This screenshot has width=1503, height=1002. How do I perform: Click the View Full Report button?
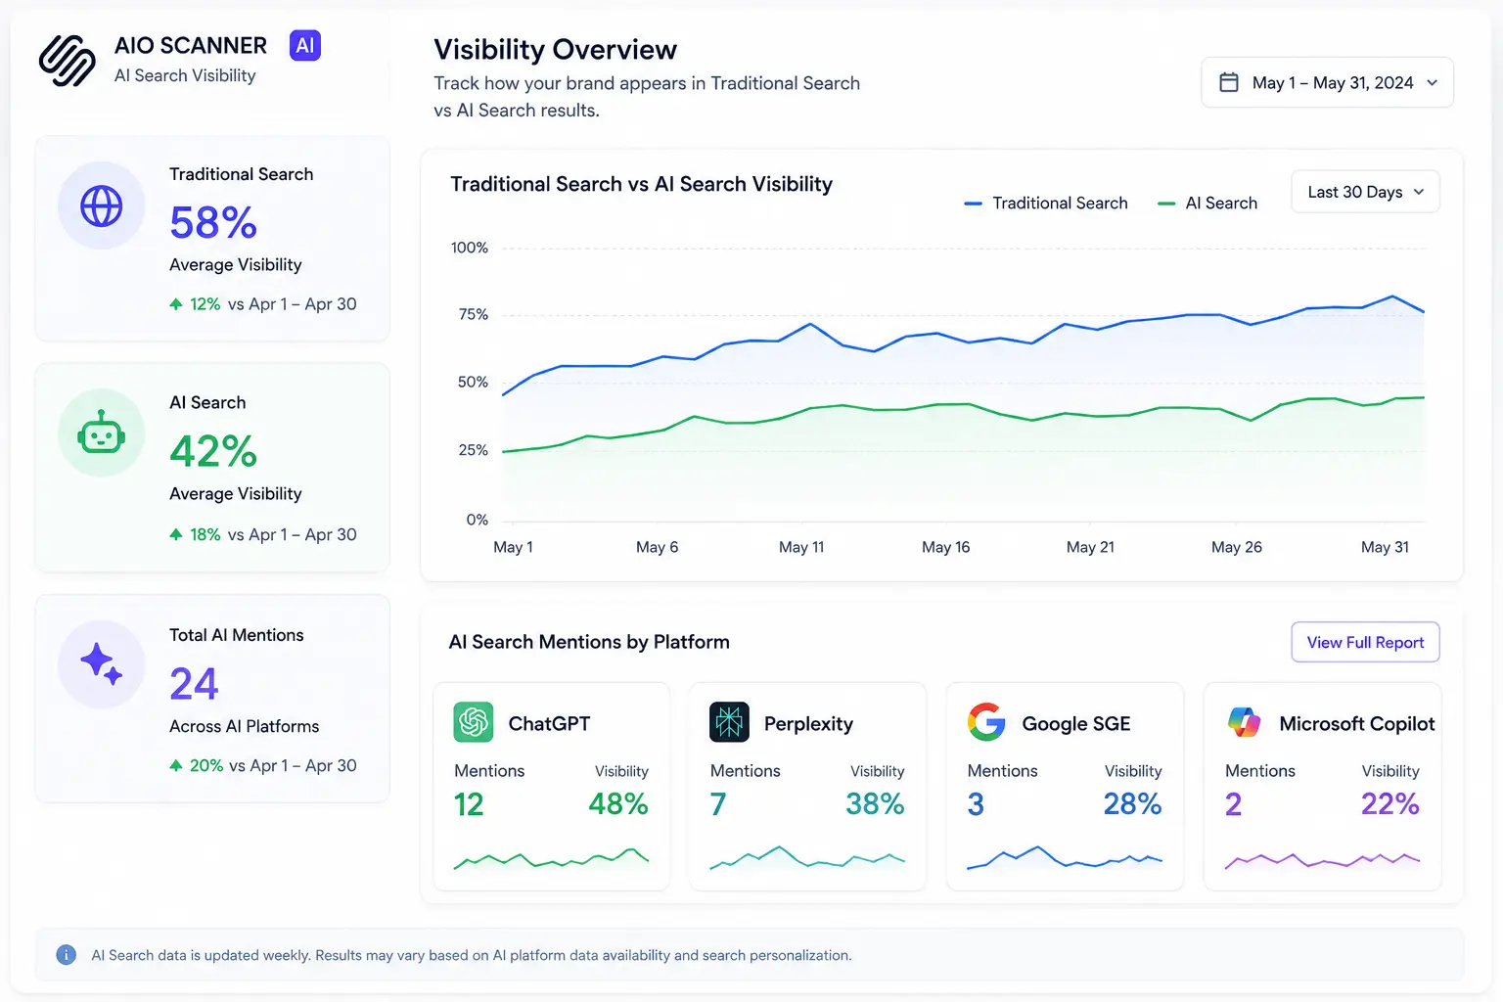1365,642
